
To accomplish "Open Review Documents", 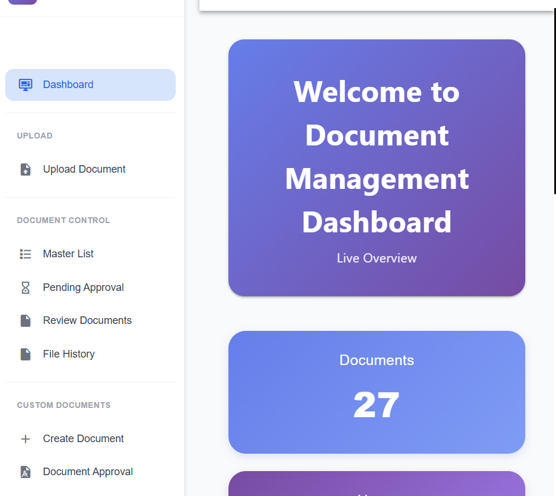I will pyautogui.click(x=87, y=320).
